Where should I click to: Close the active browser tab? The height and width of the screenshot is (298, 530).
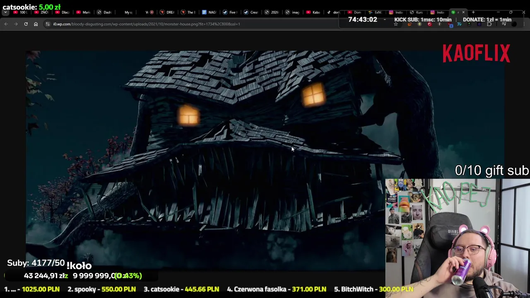pyautogui.click(x=463, y=12)
